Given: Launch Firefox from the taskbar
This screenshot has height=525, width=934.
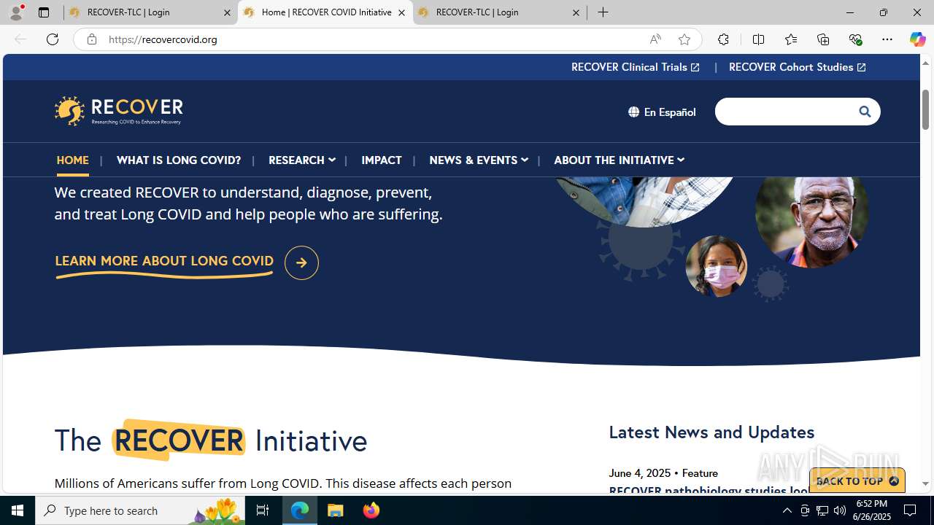Looking at the screenshot, I should point(371,510).
